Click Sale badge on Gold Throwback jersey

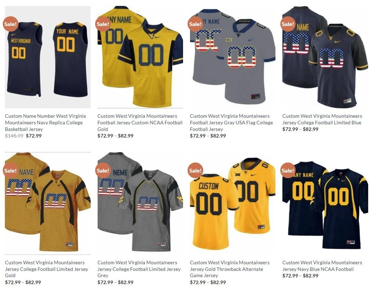pyautogui.click(x=196, y=171)
